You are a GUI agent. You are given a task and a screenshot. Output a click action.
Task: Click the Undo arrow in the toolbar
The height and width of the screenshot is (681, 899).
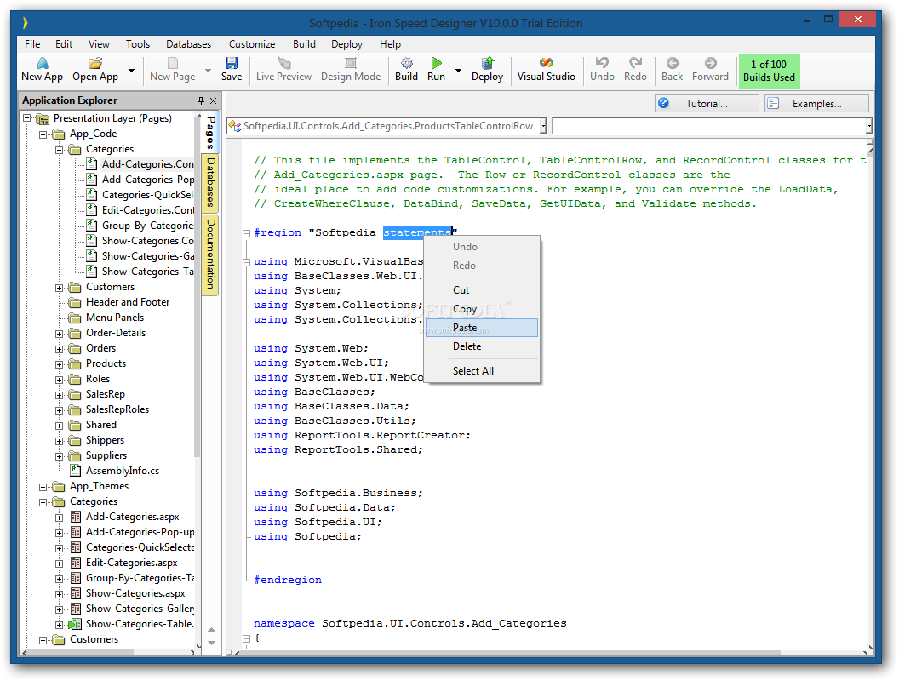tap(602, 63)
